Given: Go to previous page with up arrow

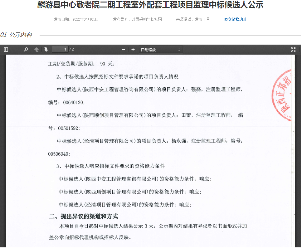Looking at the screenshot, I should [x=37, y=50].
